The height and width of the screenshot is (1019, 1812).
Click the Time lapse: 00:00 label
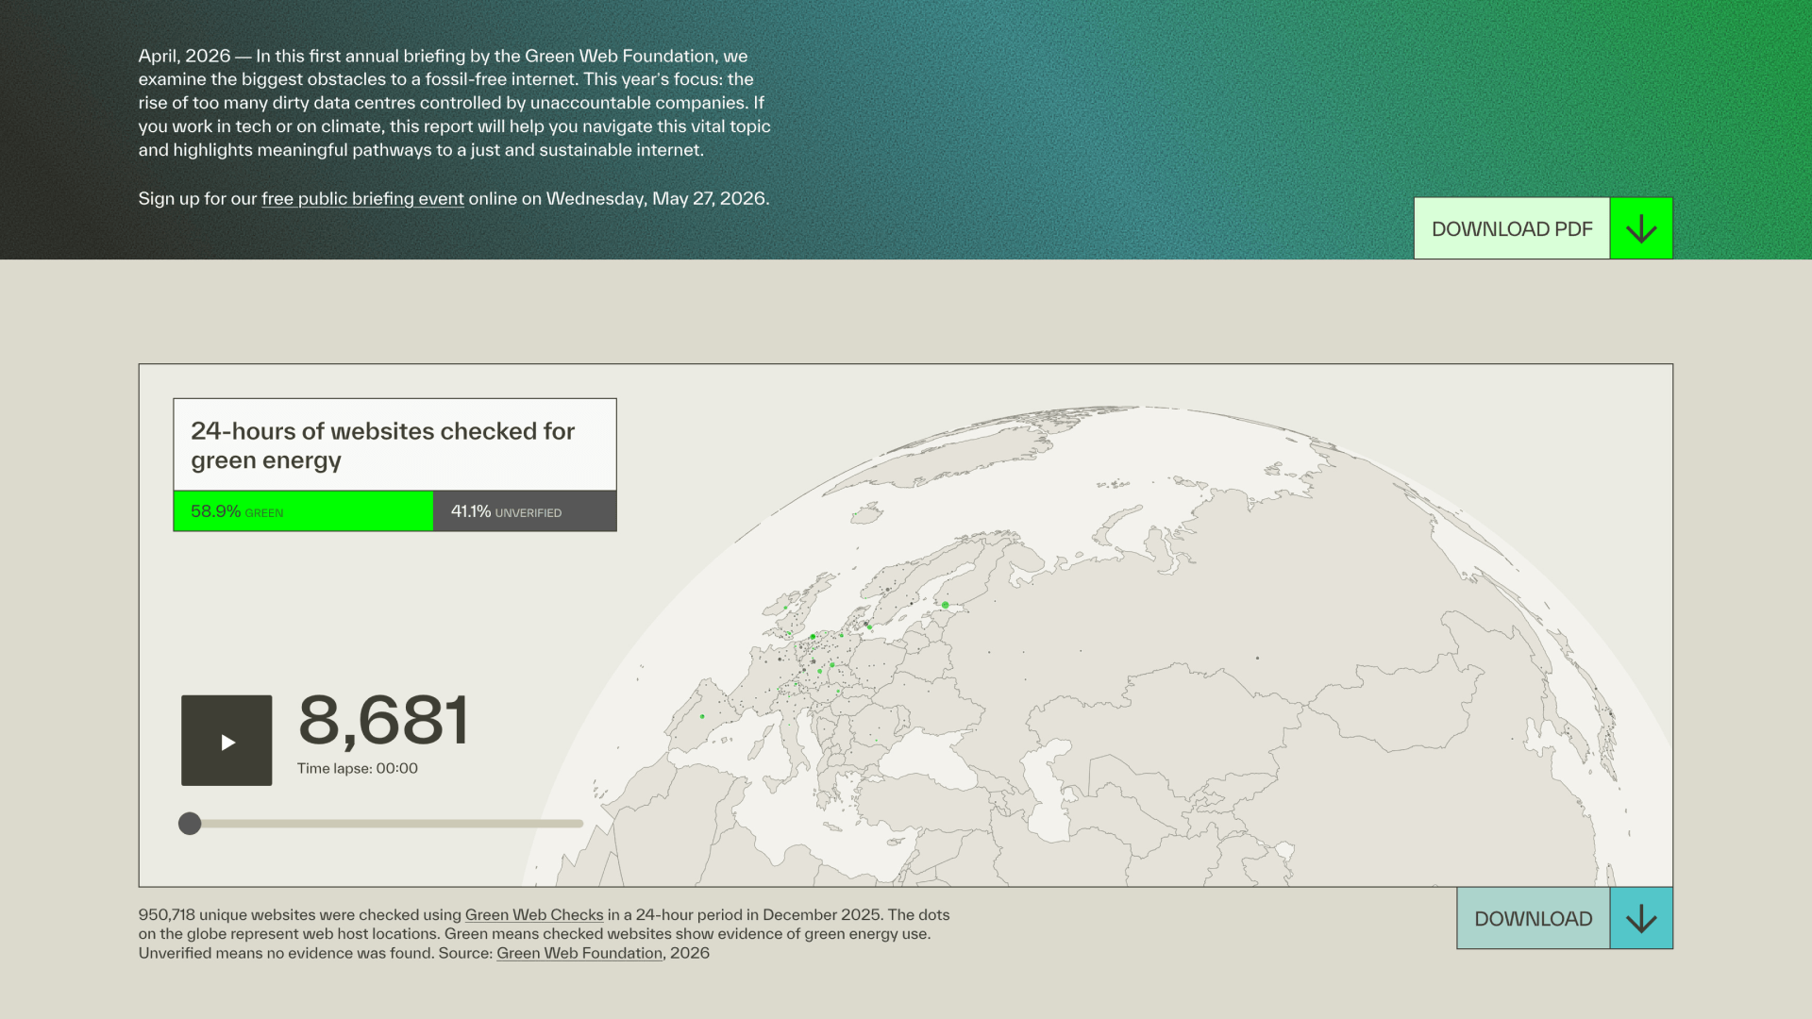(x=358, y=769)
